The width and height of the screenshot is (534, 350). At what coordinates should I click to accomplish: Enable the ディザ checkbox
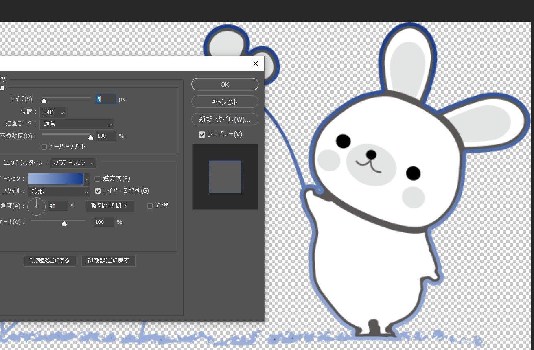pyautogui.click(x=150, y=206)
